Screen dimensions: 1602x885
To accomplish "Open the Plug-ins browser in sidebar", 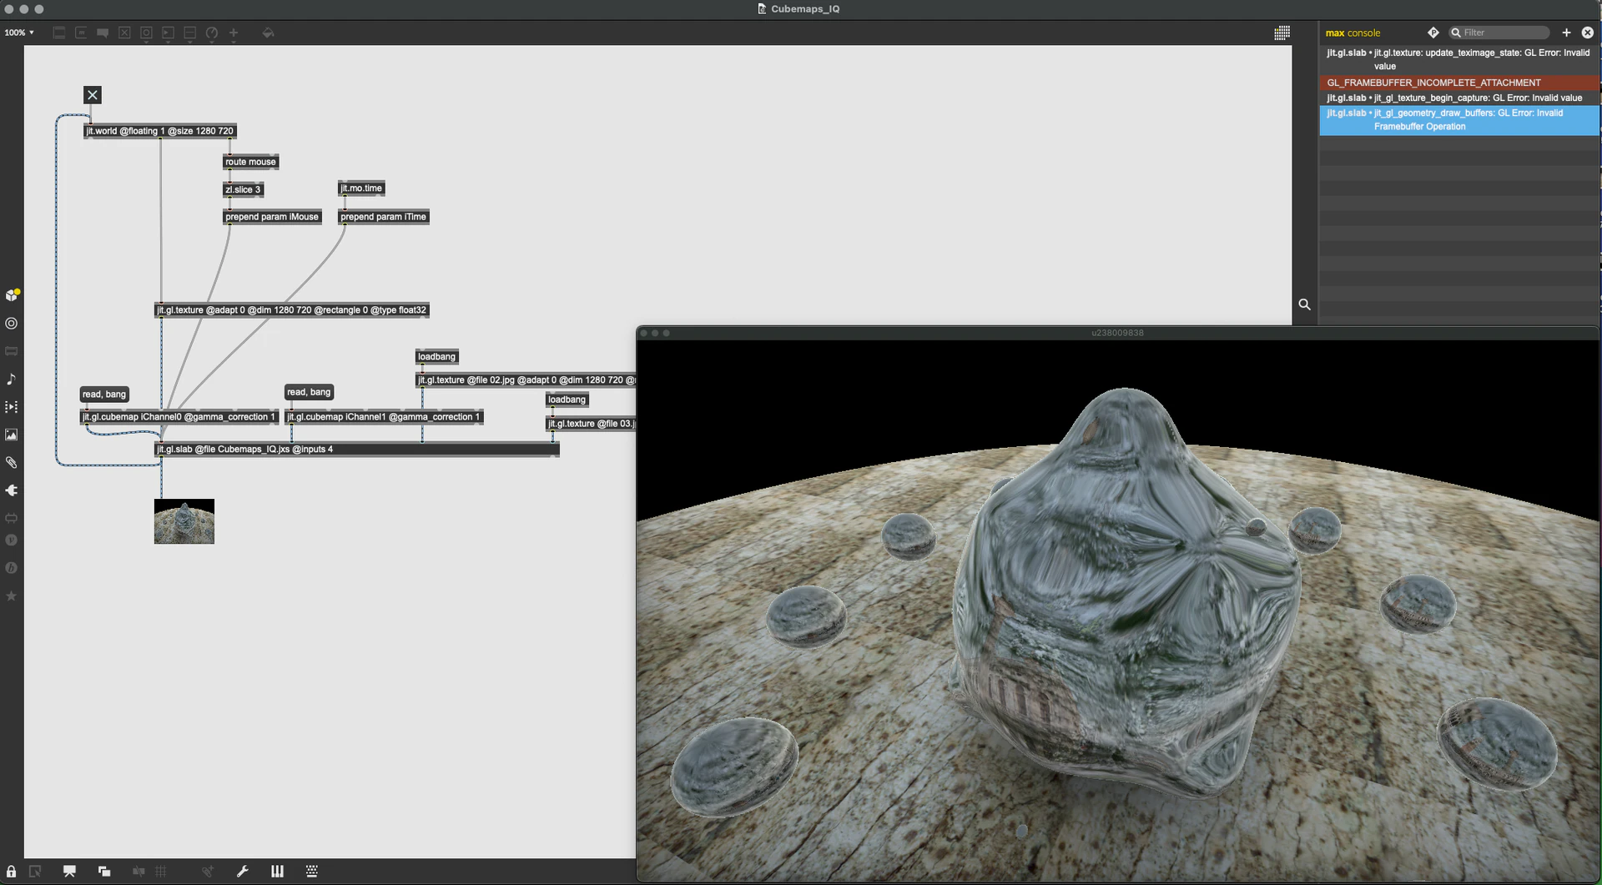I will pyautogui.click(x=12, y=490).
